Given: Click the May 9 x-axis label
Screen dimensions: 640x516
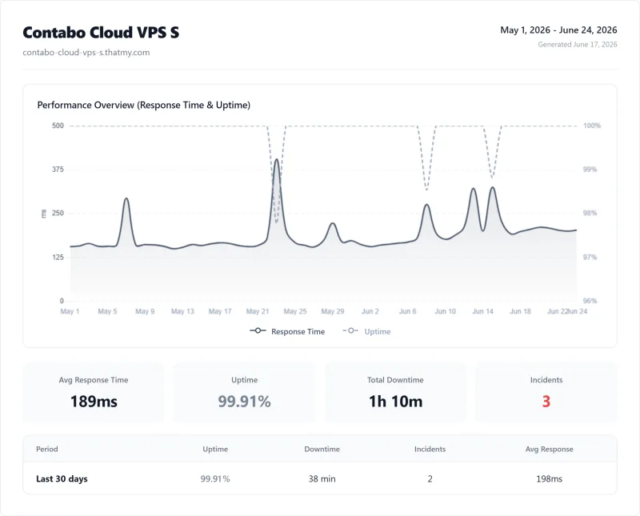Looking at the screenshot, I should [x=145, y=311].
